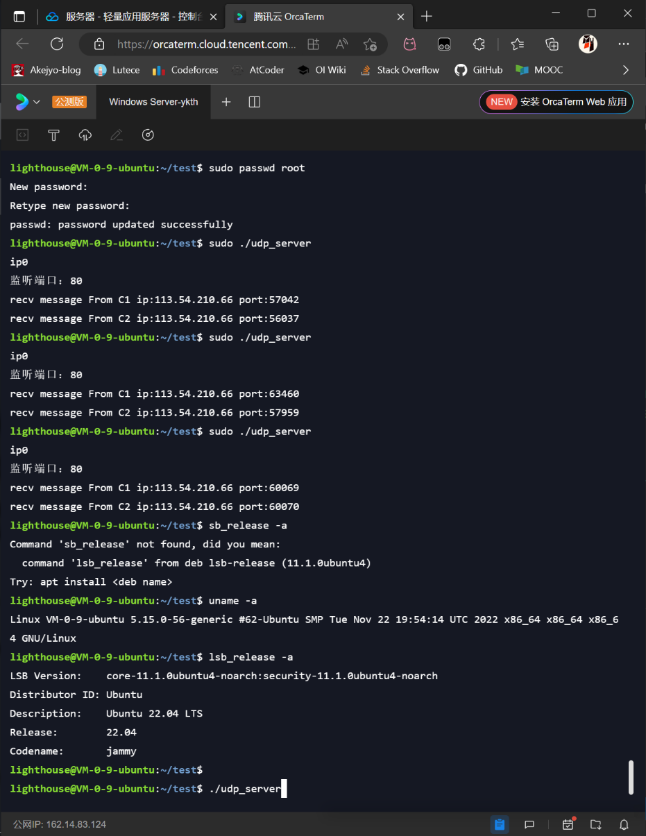The width and height of the screenshot is (646, 836).
Task: Add this page to favorites
Action: 370,44
